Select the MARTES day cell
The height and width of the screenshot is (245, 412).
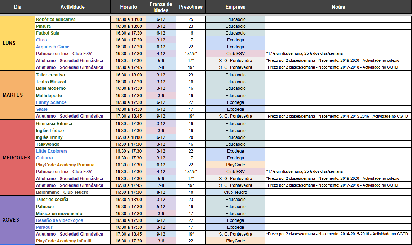point(17,95)
